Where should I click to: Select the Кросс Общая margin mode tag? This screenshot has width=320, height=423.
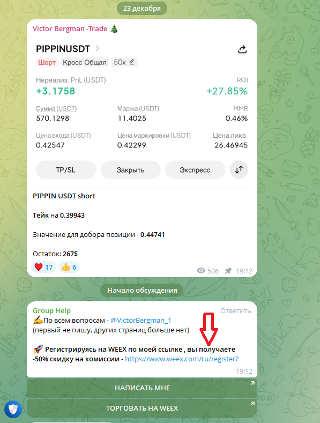[85, 62]
